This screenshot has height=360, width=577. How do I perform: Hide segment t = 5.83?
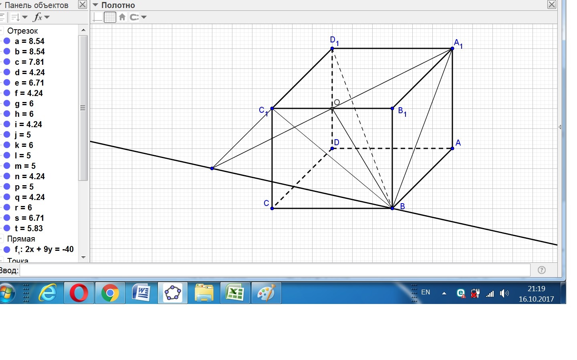coord(7,228)
